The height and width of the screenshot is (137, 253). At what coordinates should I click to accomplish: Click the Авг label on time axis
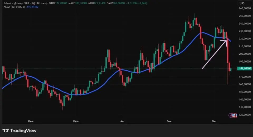click(122, 121)
